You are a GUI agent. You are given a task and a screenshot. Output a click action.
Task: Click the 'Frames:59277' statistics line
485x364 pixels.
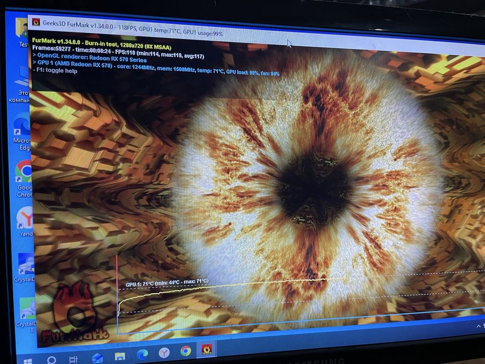coord(118,52)
